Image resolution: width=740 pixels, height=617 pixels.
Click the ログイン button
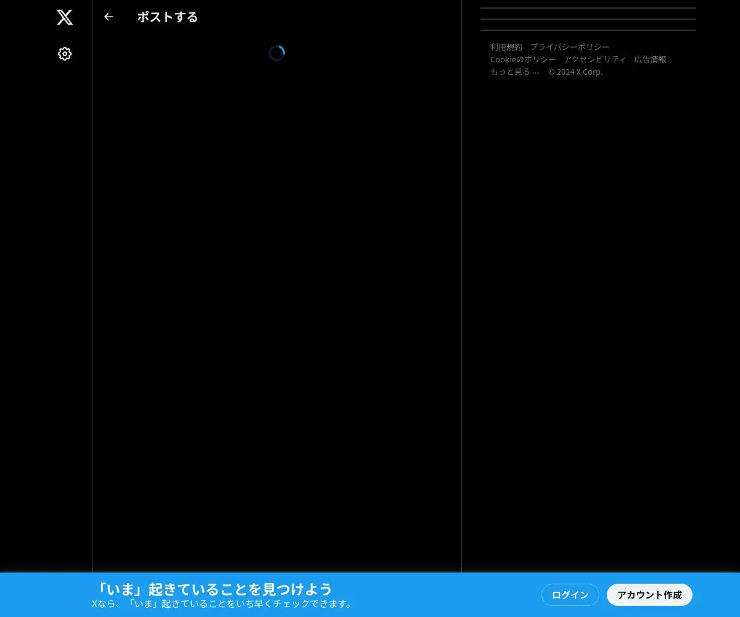[570, 595]
